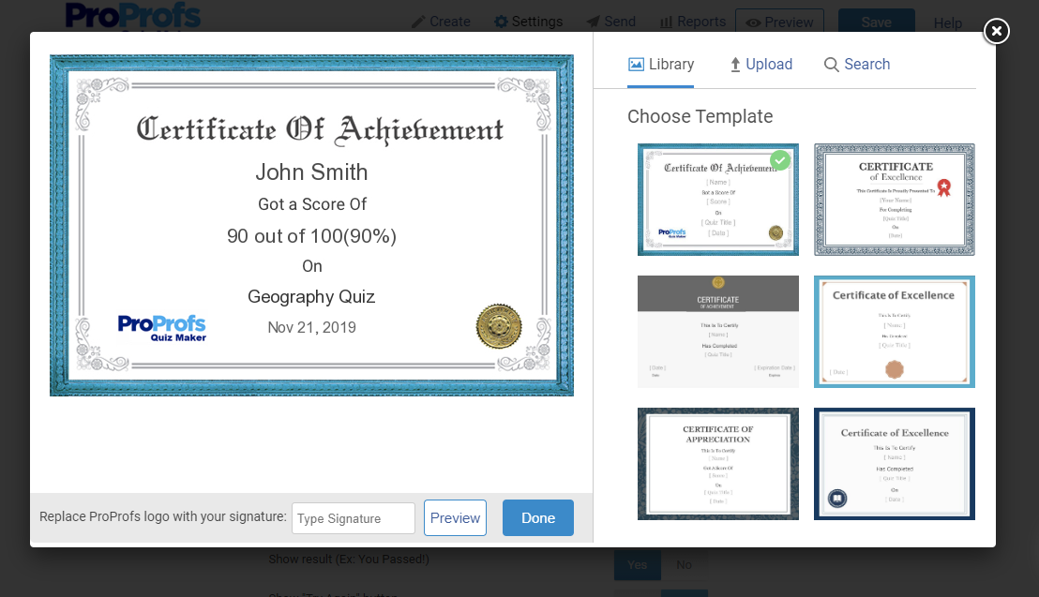Pick light-blue Certificate of Excellence template

click(x=894, y=332)
